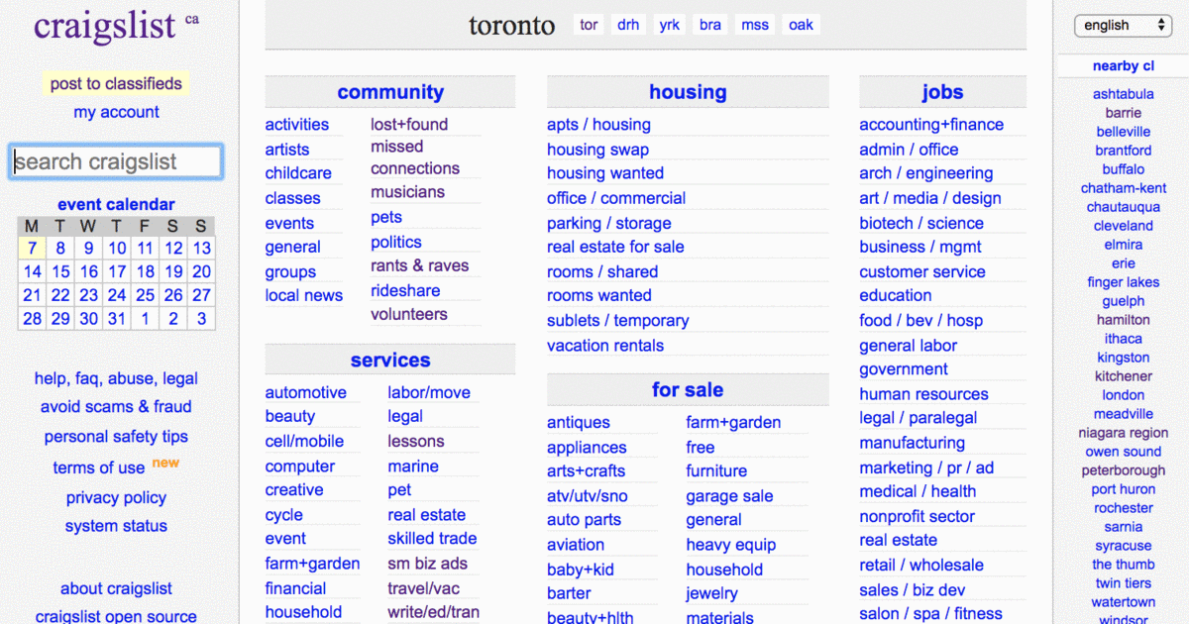
Task: Switch to the "drh" region tab
Action: coord(628,25)
